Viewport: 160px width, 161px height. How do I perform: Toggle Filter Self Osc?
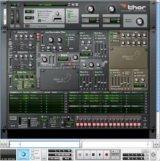[x=67, y=35]
